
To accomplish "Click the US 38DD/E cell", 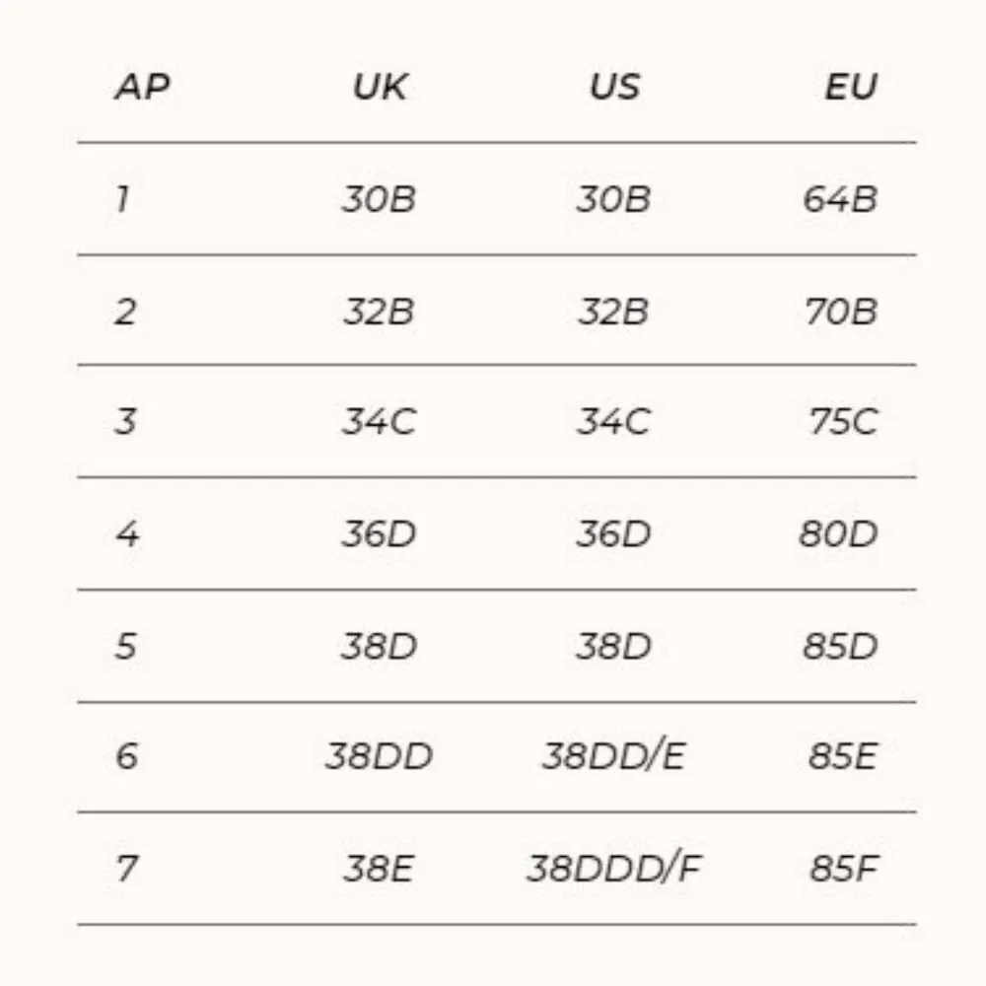I will [613, 757].
